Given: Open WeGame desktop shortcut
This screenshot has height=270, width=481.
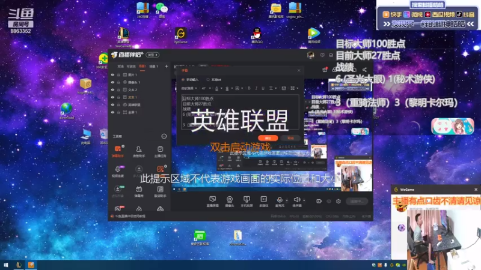Looking at the screenshot, I should point(181,35).
